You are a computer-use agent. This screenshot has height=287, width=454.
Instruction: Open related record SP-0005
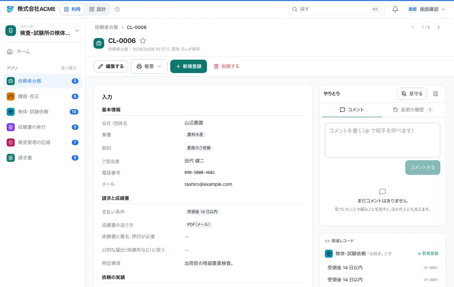pos(382,268)
